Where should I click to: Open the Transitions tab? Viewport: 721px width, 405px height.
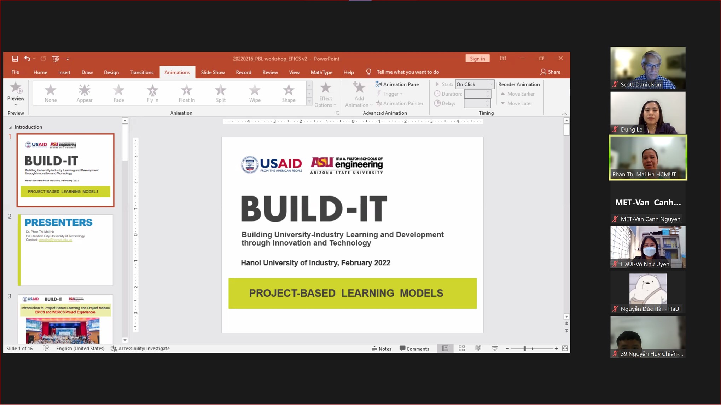click(x=141, y=72)
